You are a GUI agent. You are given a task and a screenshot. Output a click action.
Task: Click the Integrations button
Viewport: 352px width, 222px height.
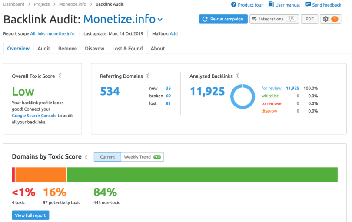[274, 19]
